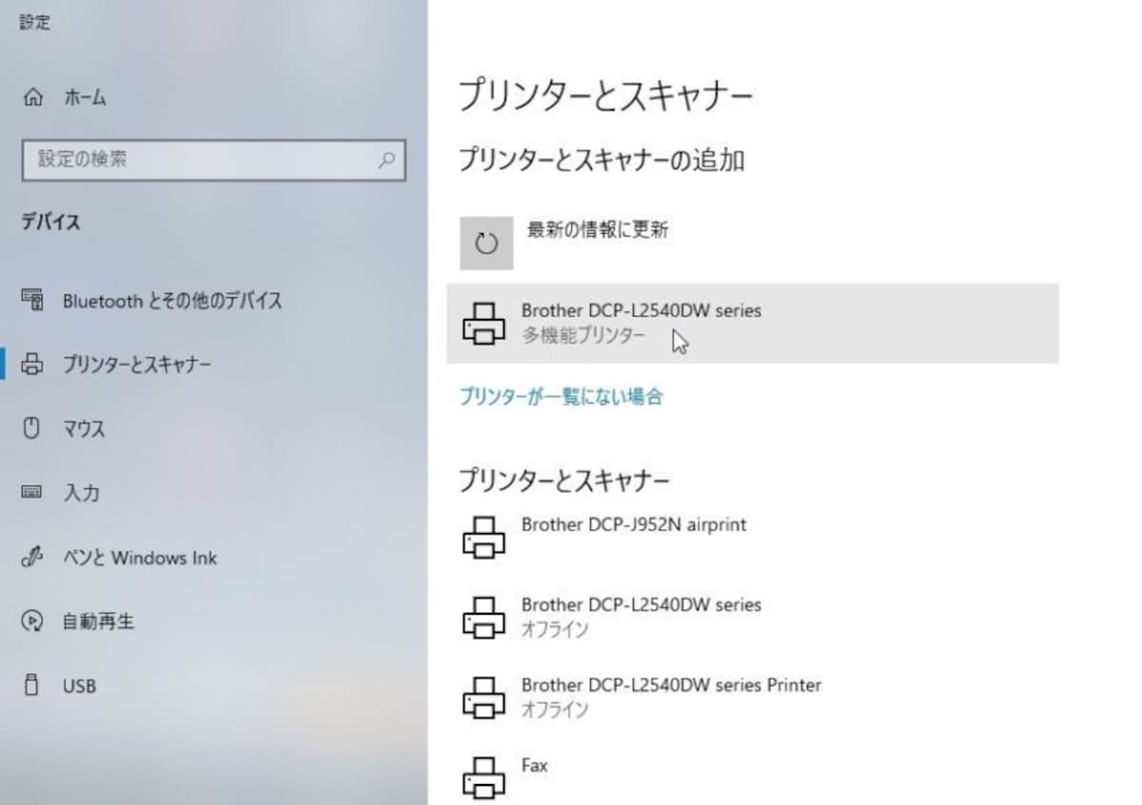
Task: Click the Home icon in sidebar
Action: click(32, 97)
